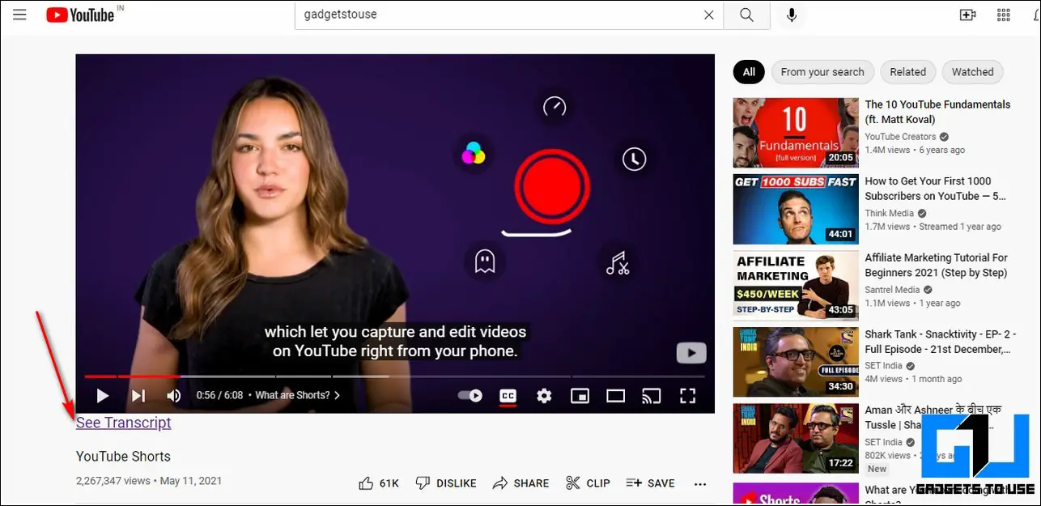Share the video
Viewport: 1041px width, 506px height.
coord(520,483)
